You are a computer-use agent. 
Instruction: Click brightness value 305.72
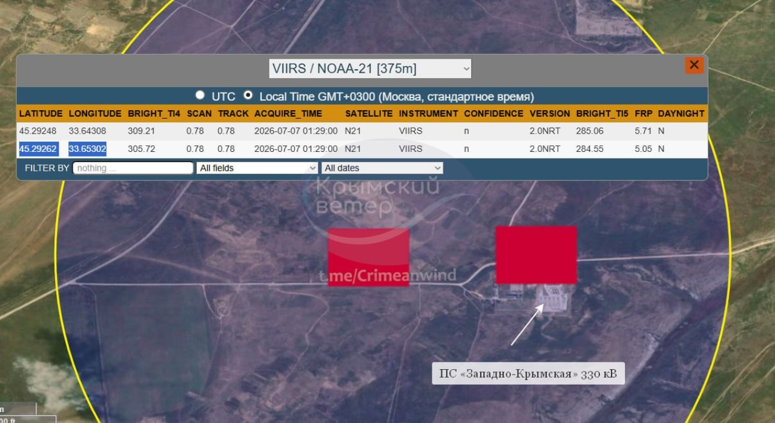(142, 149)
